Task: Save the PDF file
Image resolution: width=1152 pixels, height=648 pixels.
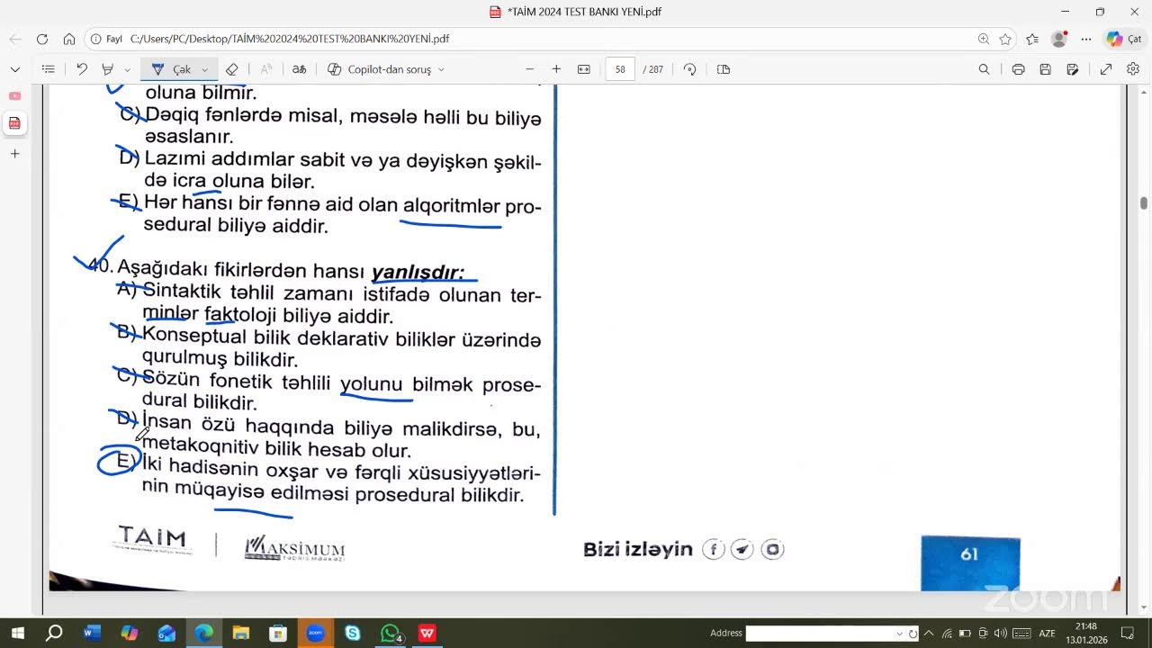Action: pos(1045,69)
